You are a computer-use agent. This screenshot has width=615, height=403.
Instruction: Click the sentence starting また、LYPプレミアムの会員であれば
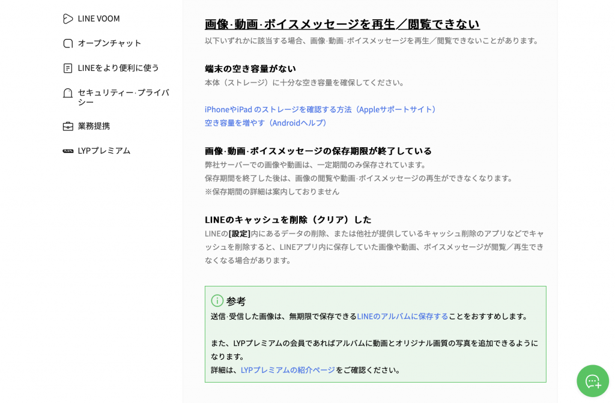(x=375, y=350)
